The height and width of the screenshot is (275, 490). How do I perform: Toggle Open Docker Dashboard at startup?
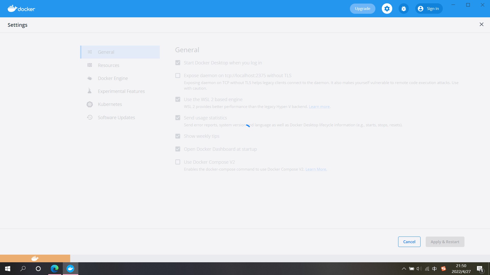[x=178, y=149]
